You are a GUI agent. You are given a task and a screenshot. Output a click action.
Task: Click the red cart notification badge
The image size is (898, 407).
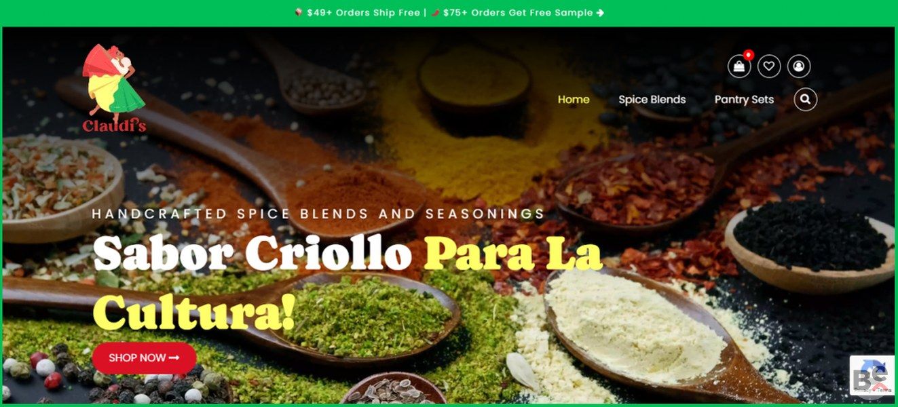[748, 54]
